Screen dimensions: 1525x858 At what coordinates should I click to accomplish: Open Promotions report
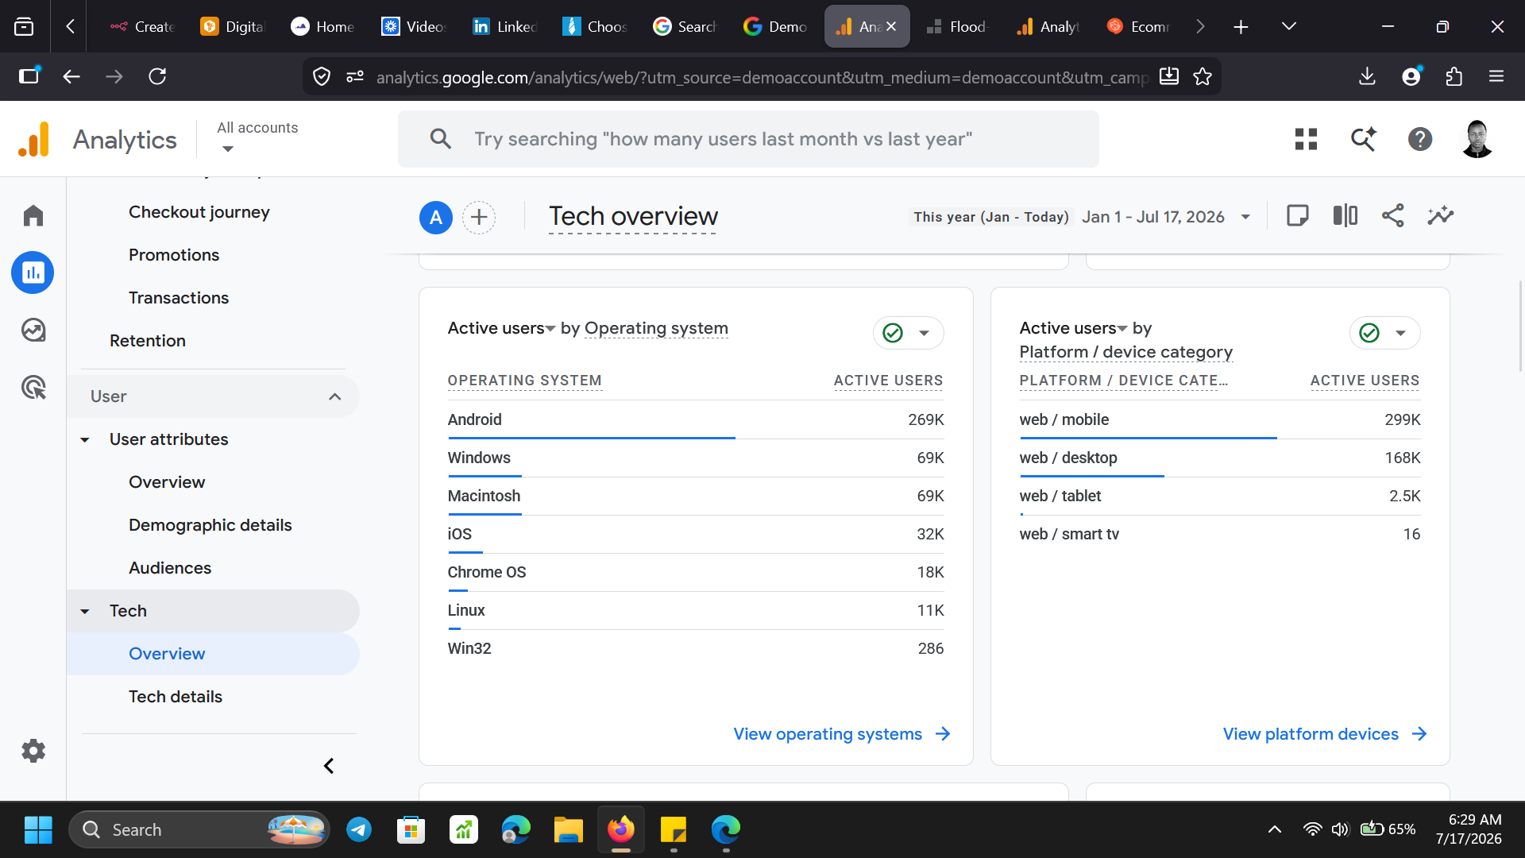point(174,255)
